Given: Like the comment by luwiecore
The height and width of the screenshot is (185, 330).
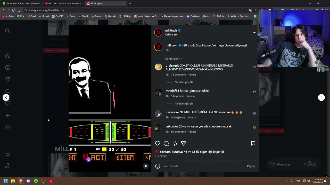Looking at the screenshot, I should [x=254, y=113].
